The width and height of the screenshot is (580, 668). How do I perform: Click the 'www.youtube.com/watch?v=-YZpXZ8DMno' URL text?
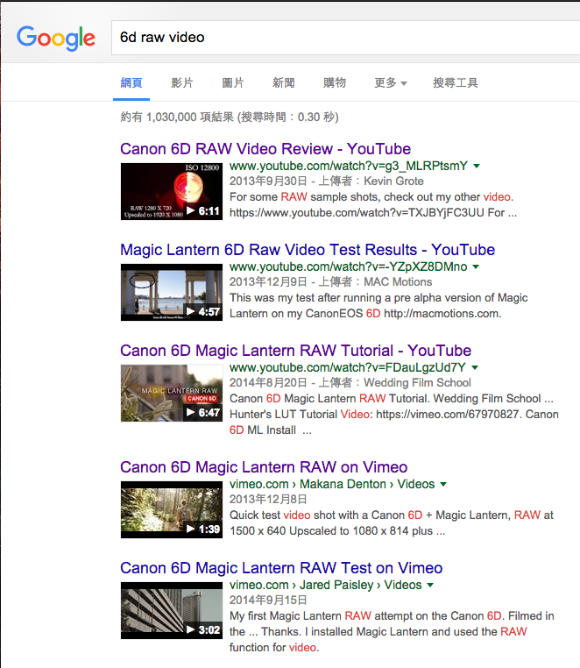pos(348,266)
